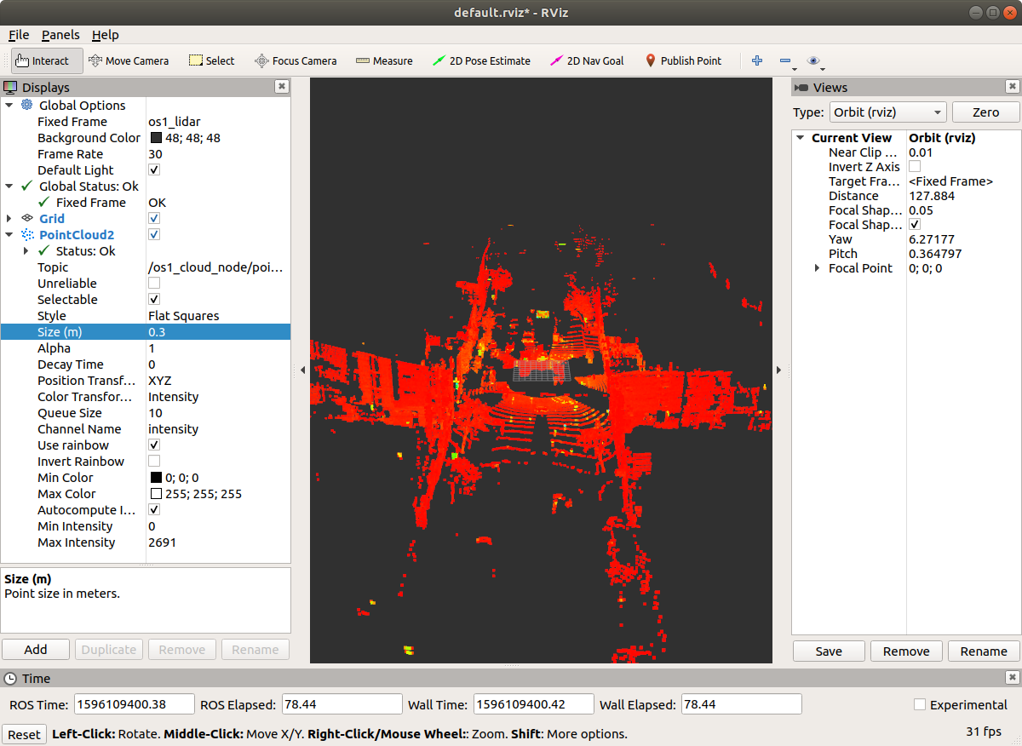Click the Background Color swatch

click(157, 137)
